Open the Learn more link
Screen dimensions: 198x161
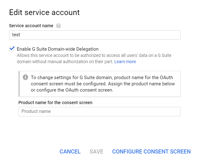click(x=125, y=62)
